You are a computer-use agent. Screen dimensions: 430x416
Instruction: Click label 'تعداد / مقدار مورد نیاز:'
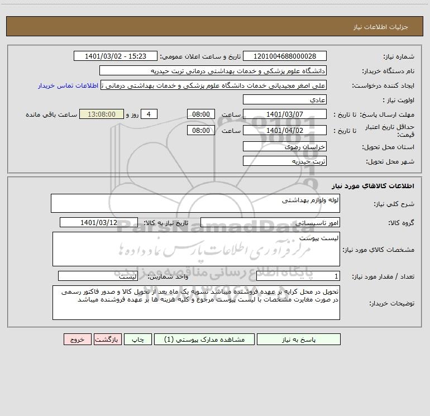[x=383, y=276]
